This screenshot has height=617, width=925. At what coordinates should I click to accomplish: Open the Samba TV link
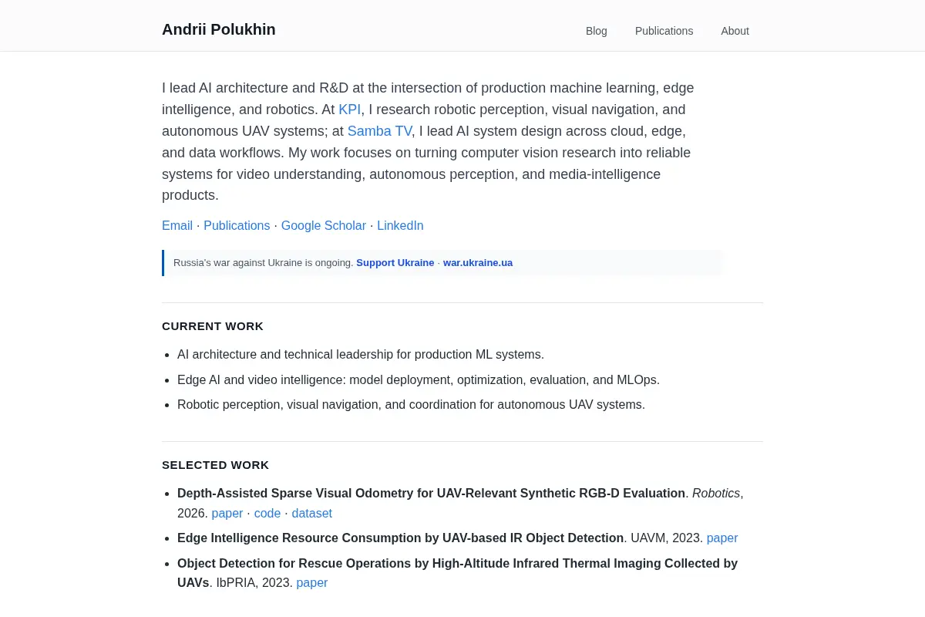pos(379,131)
